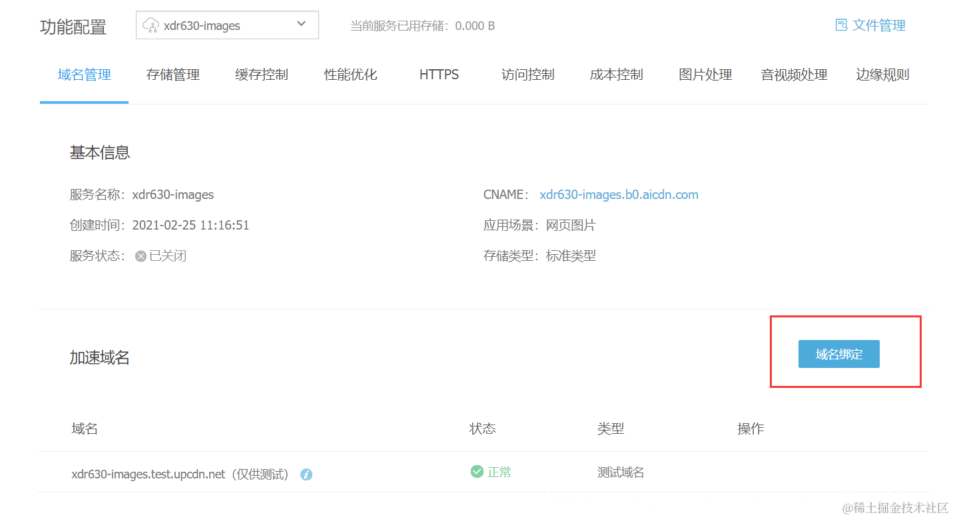This screenshot has height=519, width=953.
Task: Click the 服务名称 value xdr630-images
Action: [173, 195]
